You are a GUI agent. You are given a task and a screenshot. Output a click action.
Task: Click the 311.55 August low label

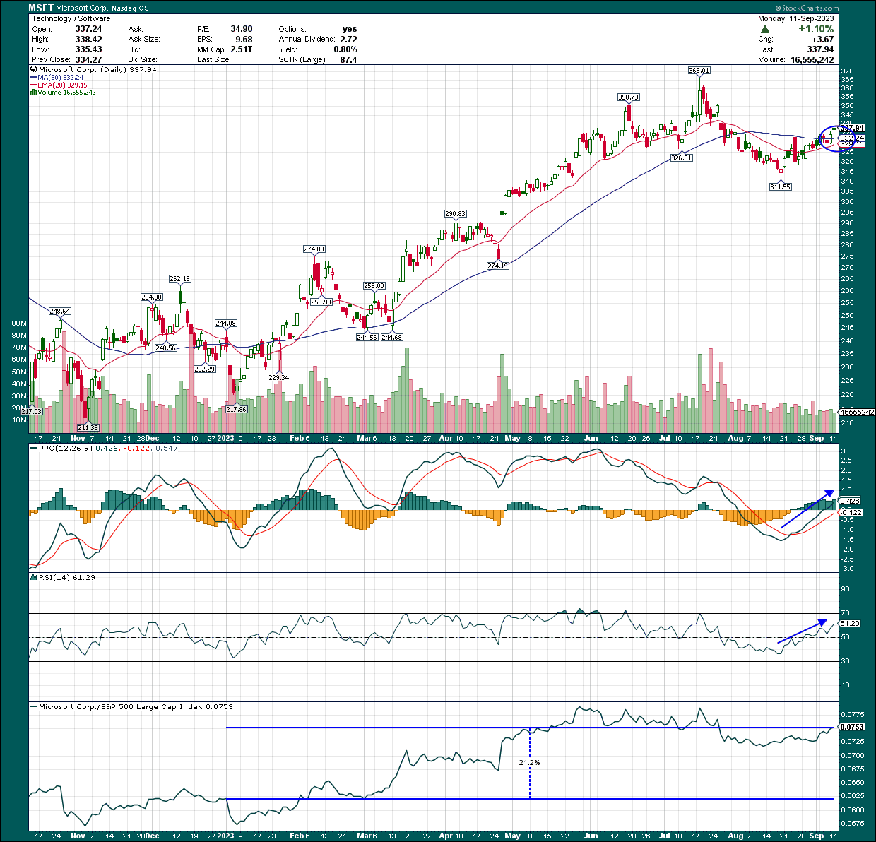(780, 187)
